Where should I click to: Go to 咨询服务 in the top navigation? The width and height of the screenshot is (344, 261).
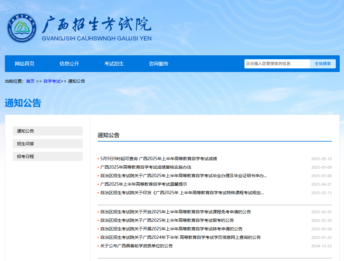159,64
